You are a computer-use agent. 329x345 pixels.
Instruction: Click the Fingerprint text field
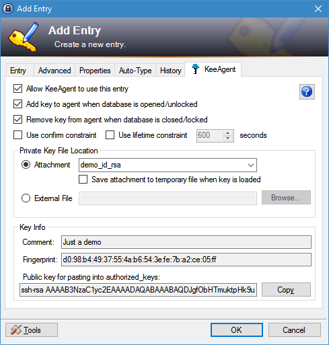[x=186, y=260]
